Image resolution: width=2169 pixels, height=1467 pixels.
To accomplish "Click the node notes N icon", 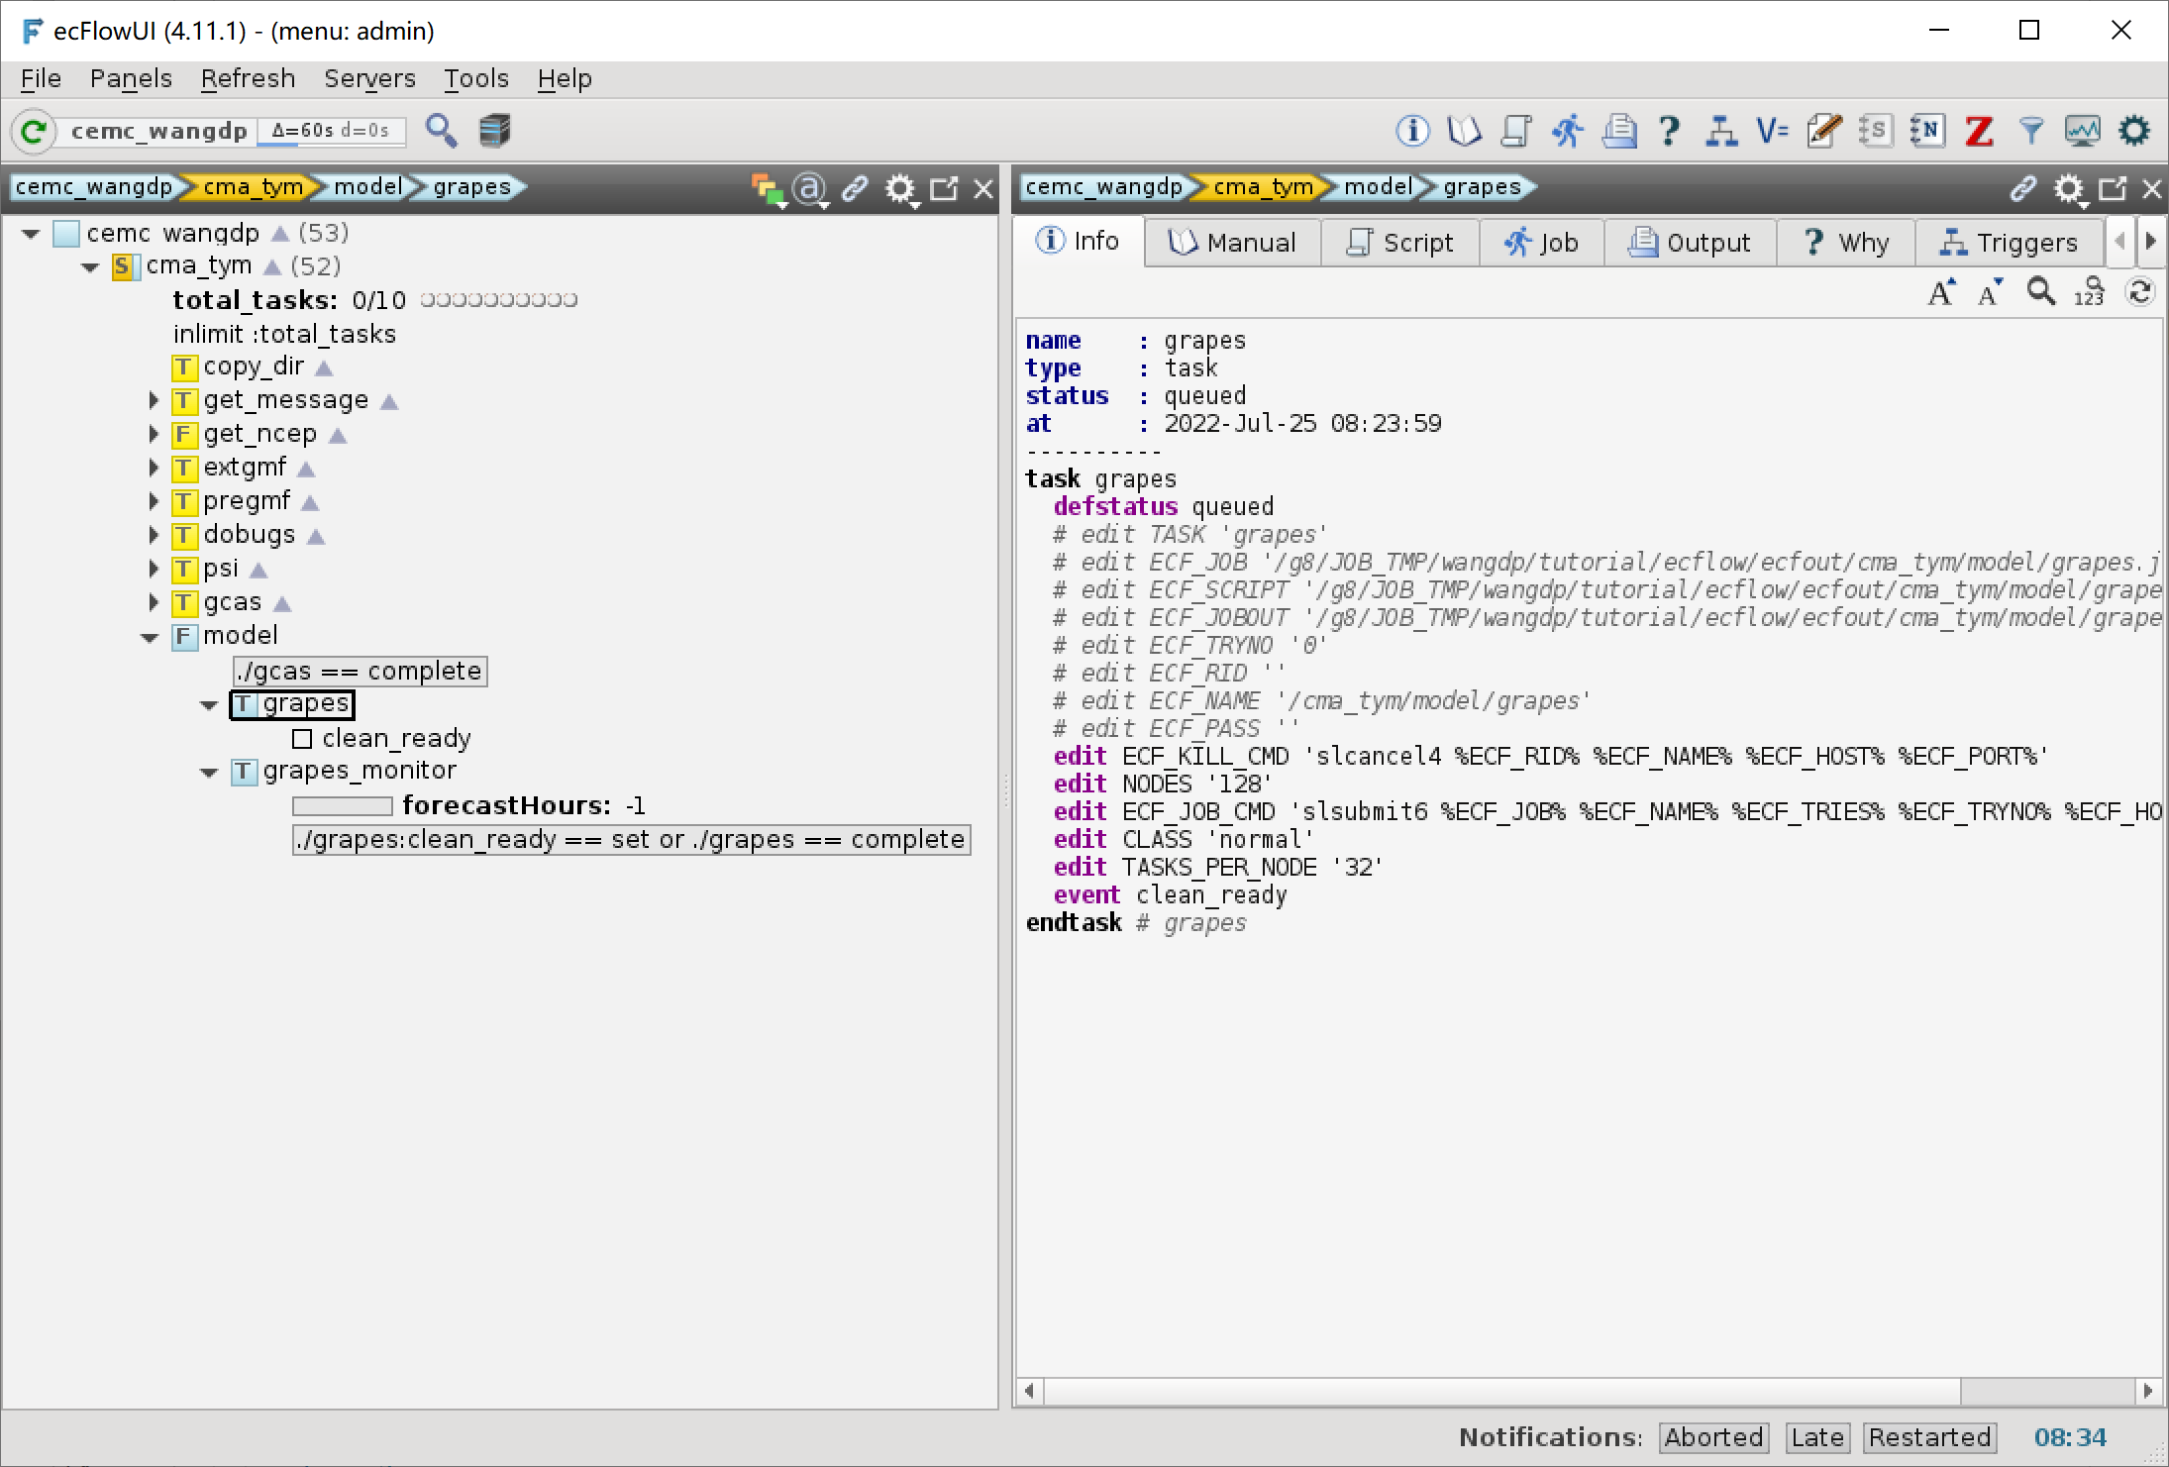I will point(1927,131).
